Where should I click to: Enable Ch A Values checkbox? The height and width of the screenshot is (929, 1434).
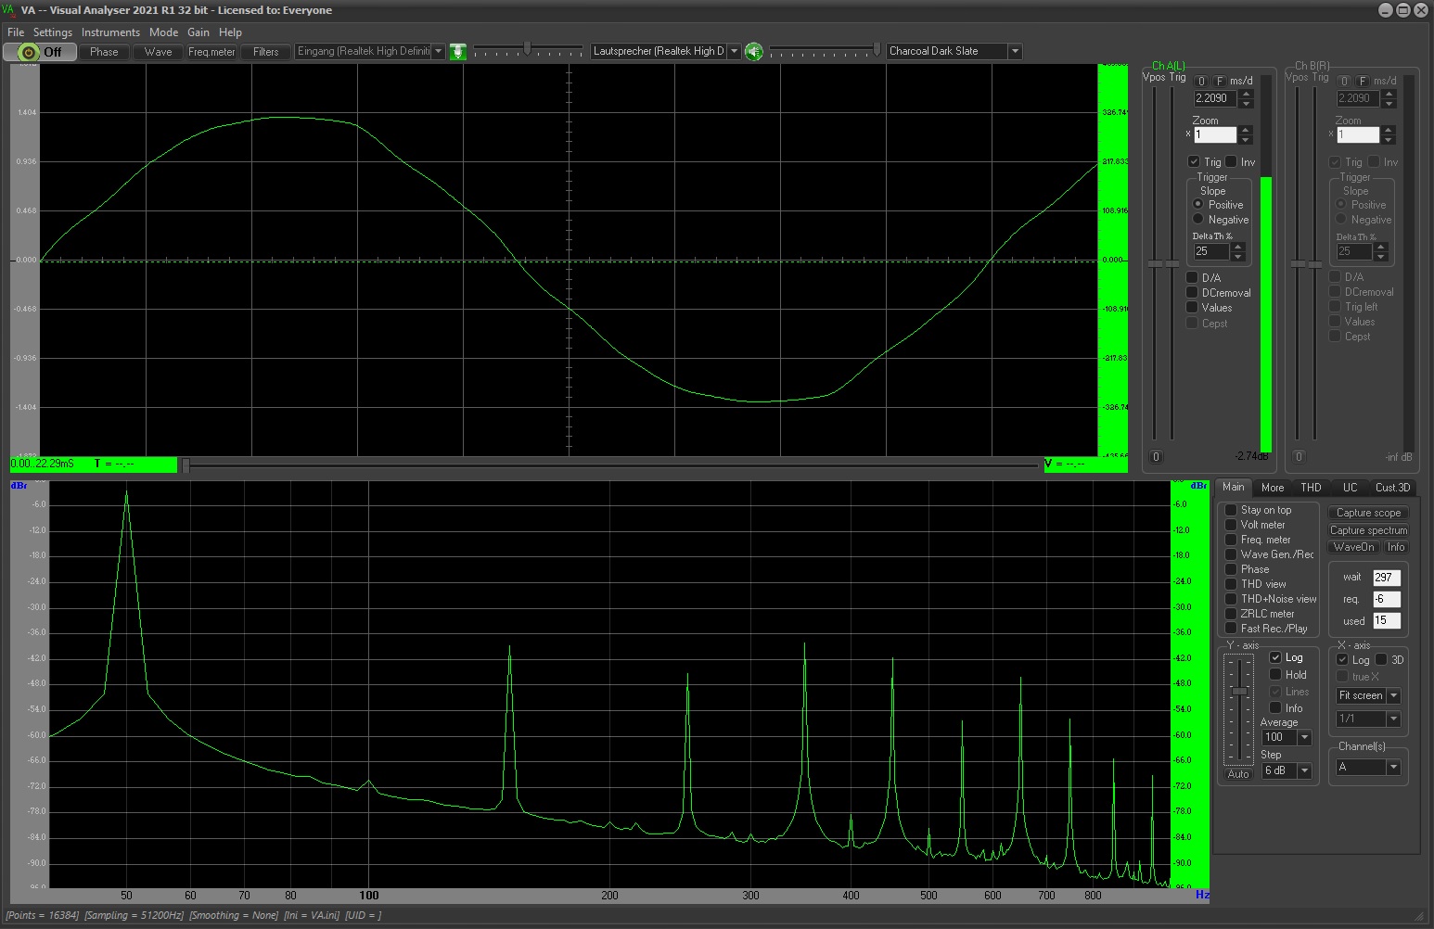[1192, 307]
